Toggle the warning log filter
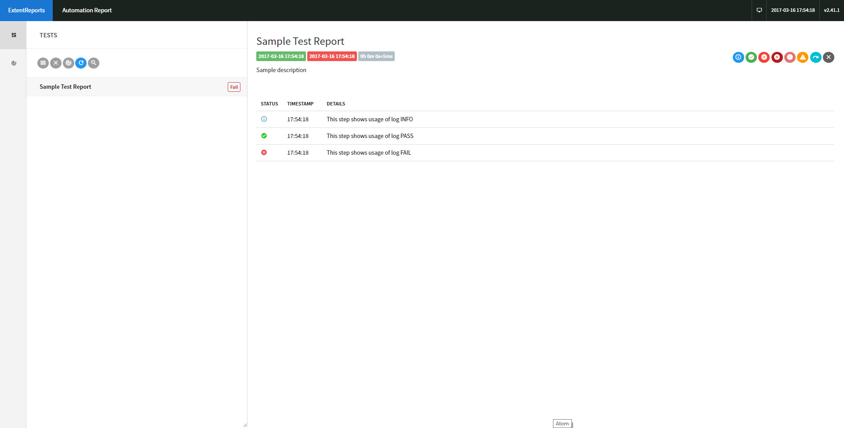Viewport: 844px width, 428px height. coord(803,57)
